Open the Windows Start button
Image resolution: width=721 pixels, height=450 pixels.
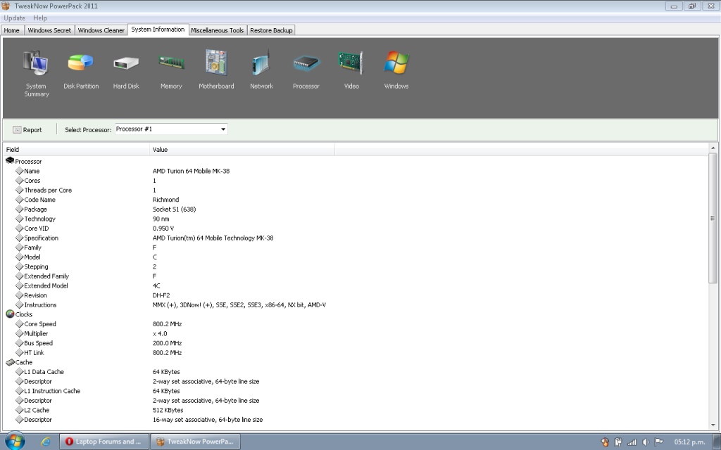[x=15, y=442]
